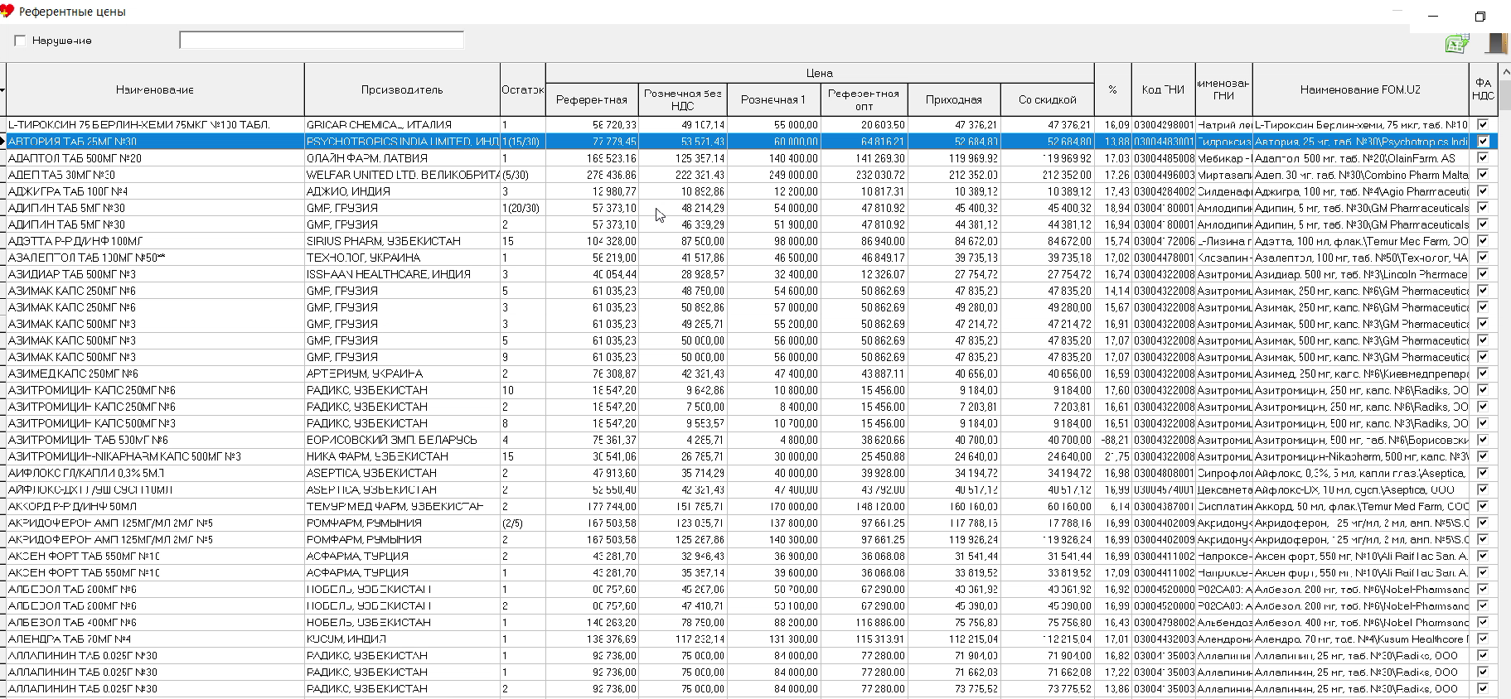The width and height of the screenshot is (1511, 699).
Task: Select the row АЗИДИАР ТАБ 500МГ №3
Action: (752, 274)
